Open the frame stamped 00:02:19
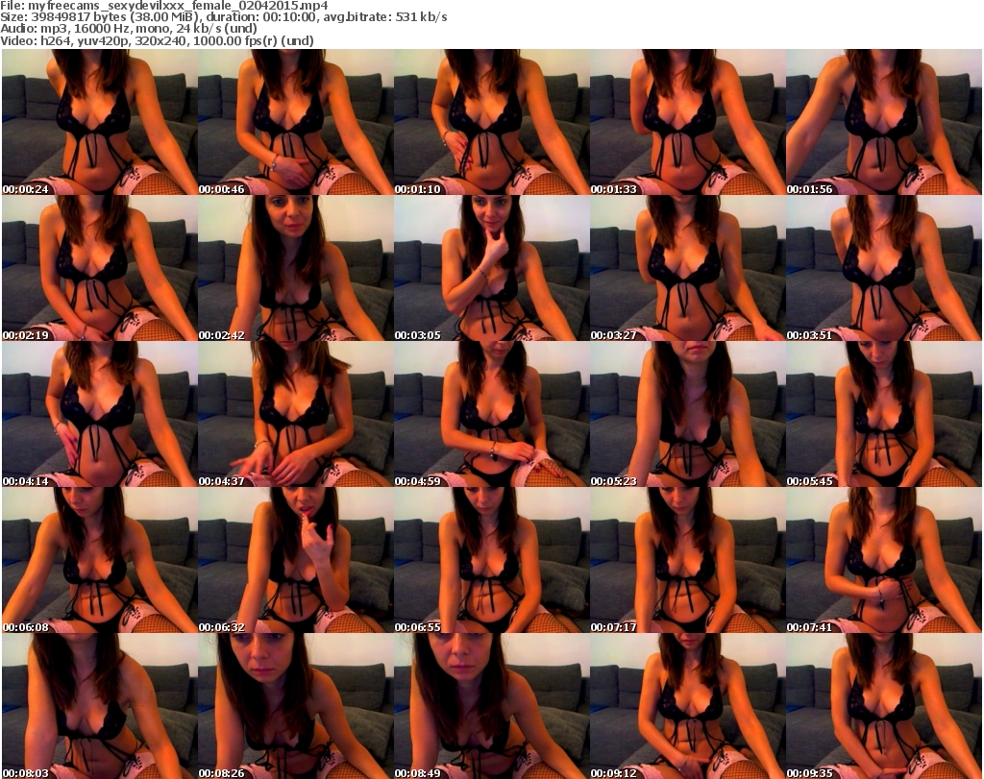The image size is (984, 779). tap(100, 268)
